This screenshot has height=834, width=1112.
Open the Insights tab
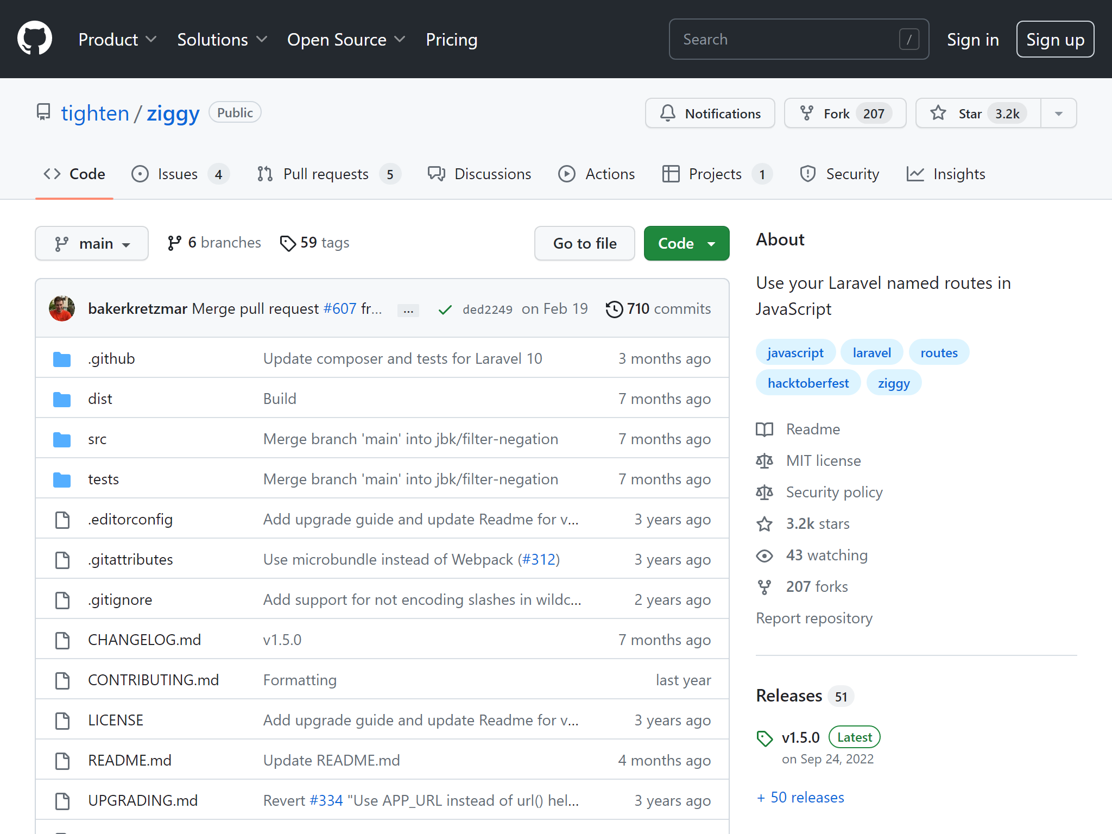click(946, 174)
